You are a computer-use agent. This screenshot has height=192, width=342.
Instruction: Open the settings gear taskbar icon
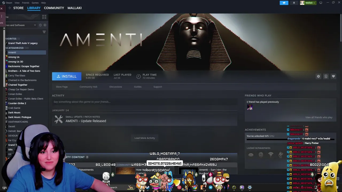click(x=250, y=187)
